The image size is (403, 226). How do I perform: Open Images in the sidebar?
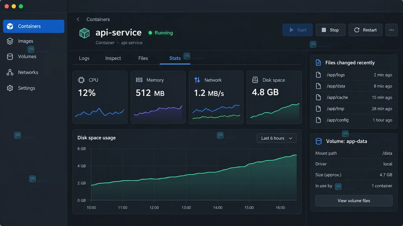coord(34,41)
